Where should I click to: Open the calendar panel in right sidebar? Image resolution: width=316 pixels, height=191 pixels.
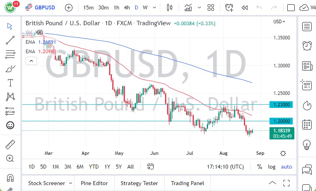point(307,125)
